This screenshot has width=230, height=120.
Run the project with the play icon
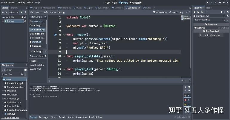click(207, 2)
